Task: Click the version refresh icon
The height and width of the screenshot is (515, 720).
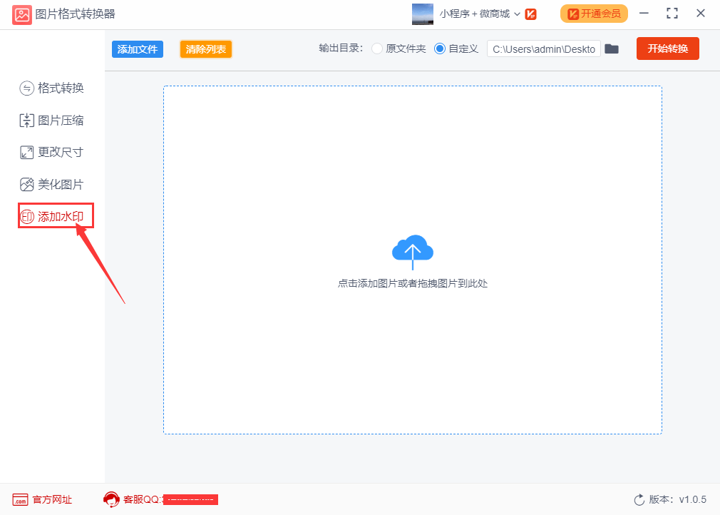Action: point(639,499)
